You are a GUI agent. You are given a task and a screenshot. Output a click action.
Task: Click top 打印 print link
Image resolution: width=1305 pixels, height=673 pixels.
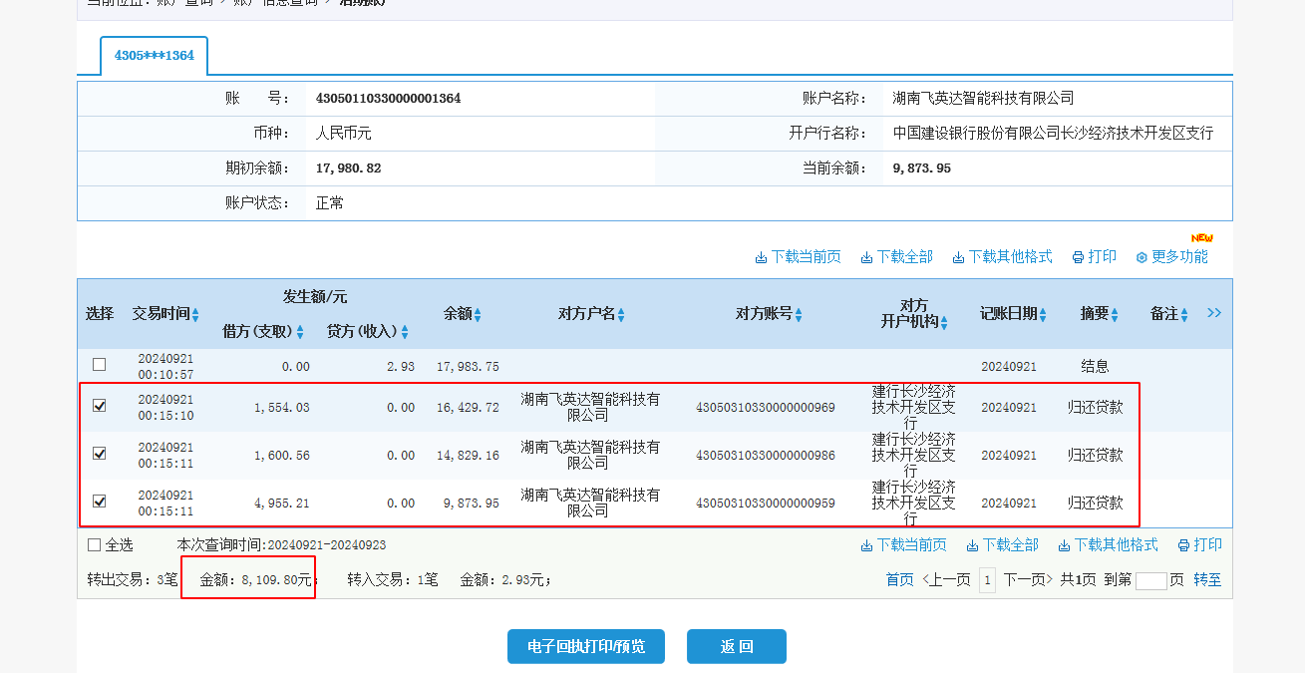tap(1103, 257)
